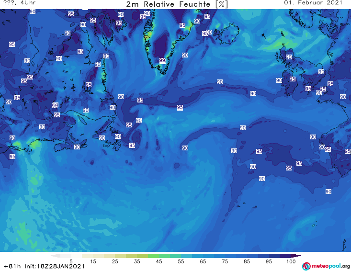Click the date '01. Februar 2021'
The width and height of the screenshot is (351, 271).
pyautogui.click(x=313, y=3)
